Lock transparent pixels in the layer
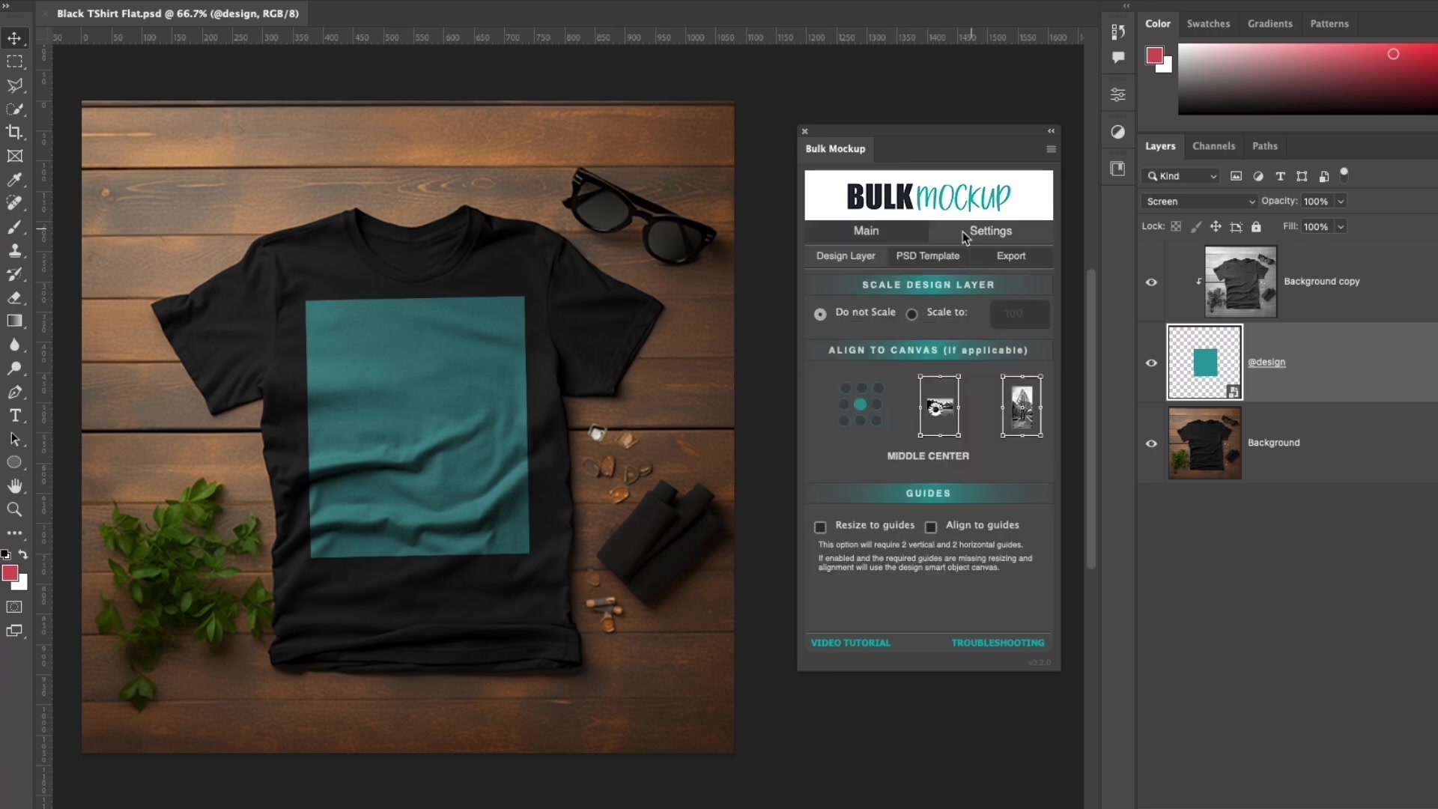 pos(1176,226)
